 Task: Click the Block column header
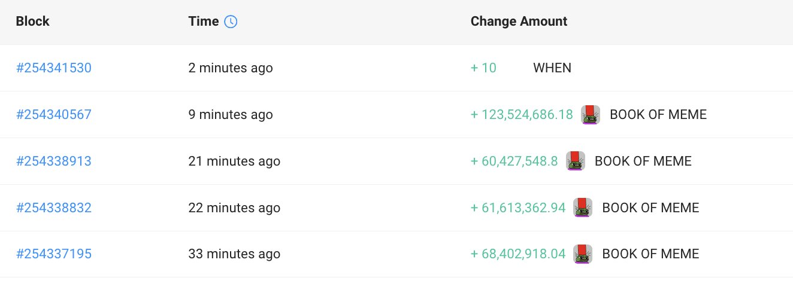tap(32, 22)
